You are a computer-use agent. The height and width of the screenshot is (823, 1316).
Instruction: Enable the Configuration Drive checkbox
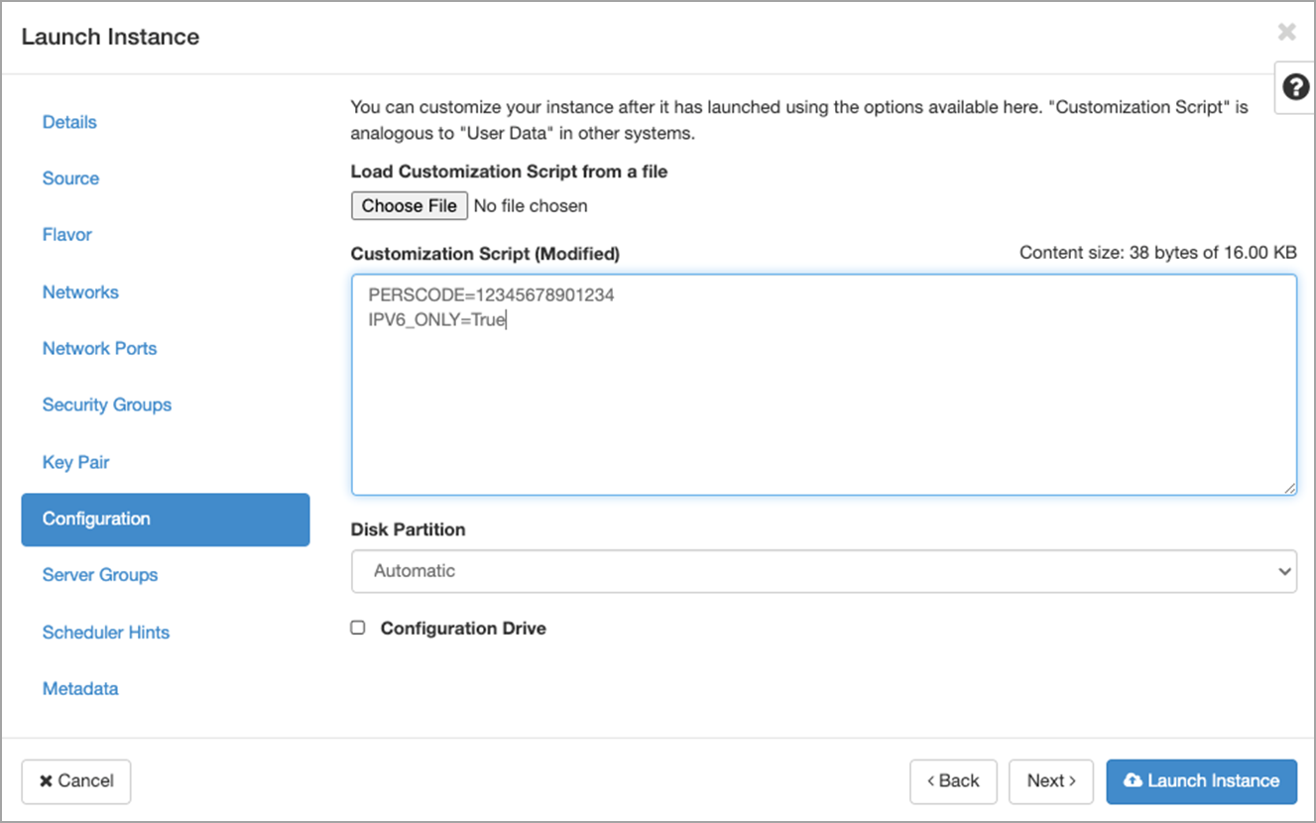tap(358, 628)
